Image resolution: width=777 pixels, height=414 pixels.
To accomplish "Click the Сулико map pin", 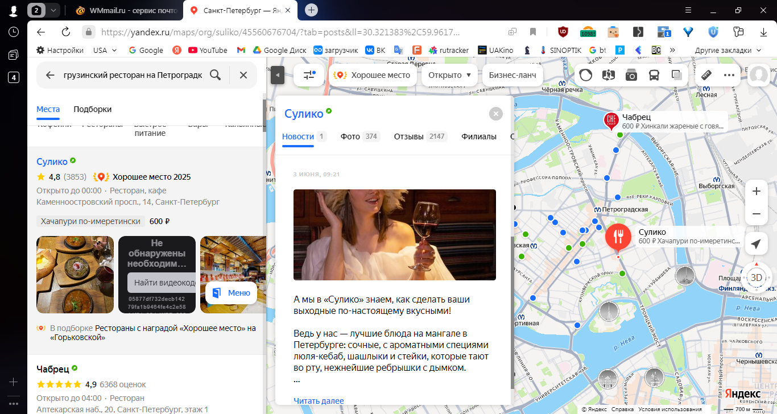I will coord(618,238).
